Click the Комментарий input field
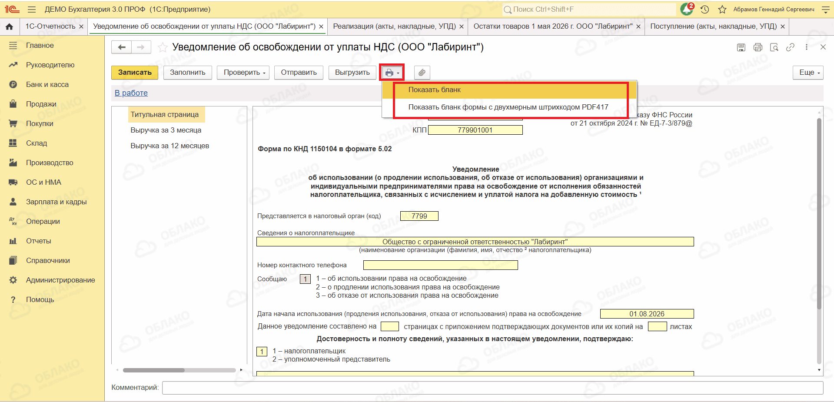Image resolution: width=834 pixels, height=402 pixels. [x=493, y=388]
